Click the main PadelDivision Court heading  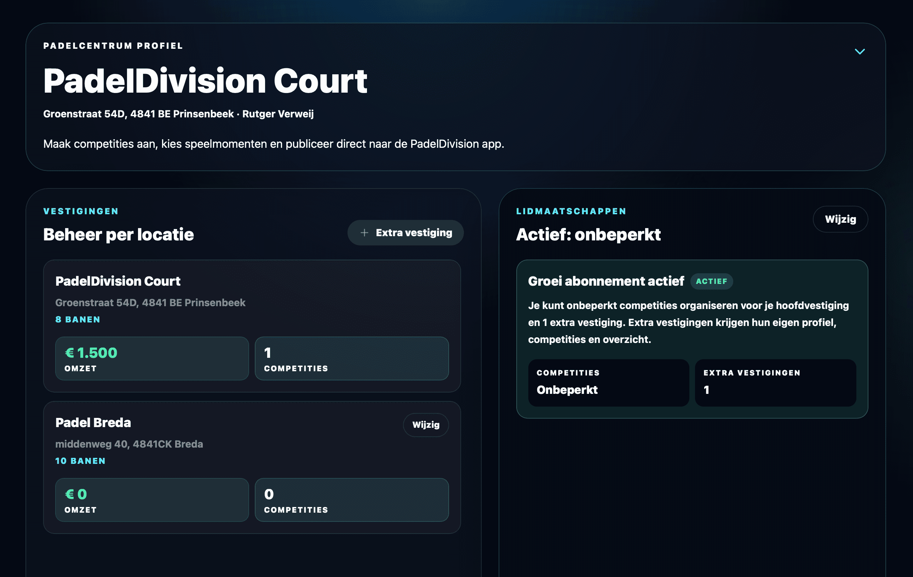click(205, 81)
